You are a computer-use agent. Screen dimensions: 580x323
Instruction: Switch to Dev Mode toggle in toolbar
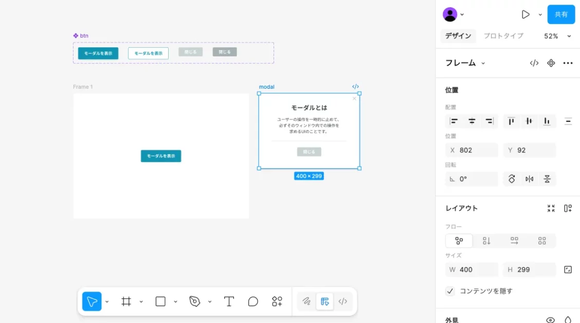[x=343, y=301]
